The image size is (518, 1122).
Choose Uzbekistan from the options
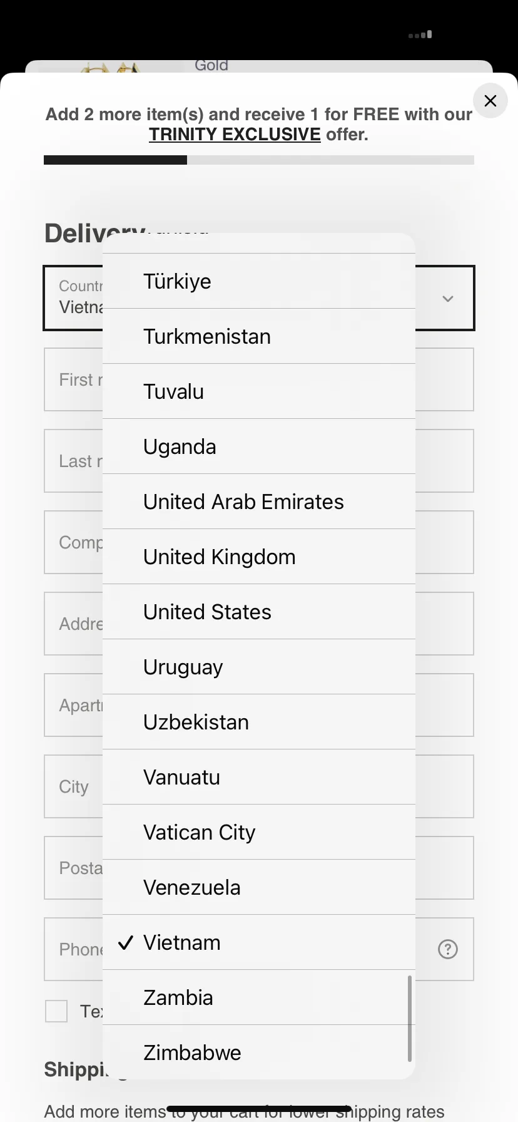258,723
